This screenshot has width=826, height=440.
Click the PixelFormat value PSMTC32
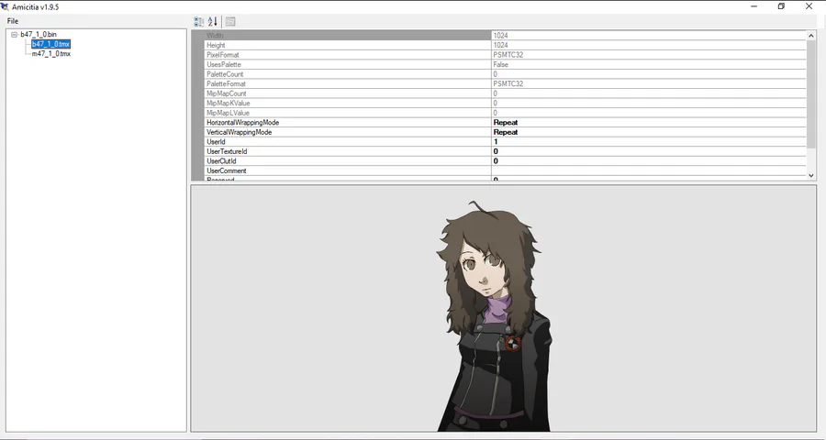(x=508, y=55)
